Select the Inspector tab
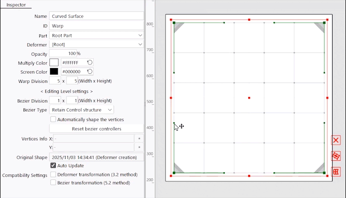This screenshot has height=198, width=346. (16, 5)
